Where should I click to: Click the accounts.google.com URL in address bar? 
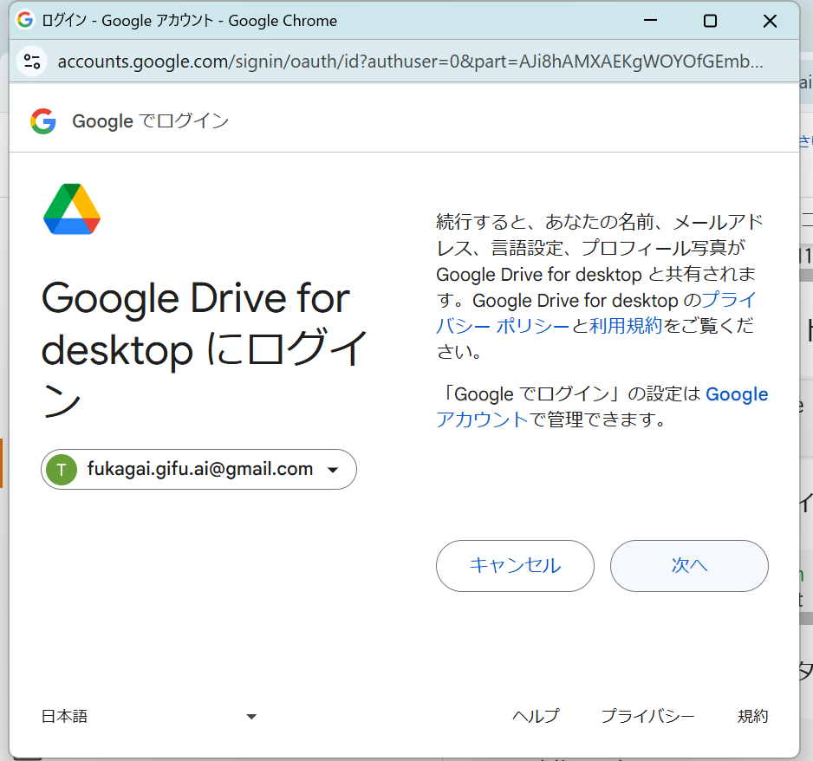click(x=410, y=62)
